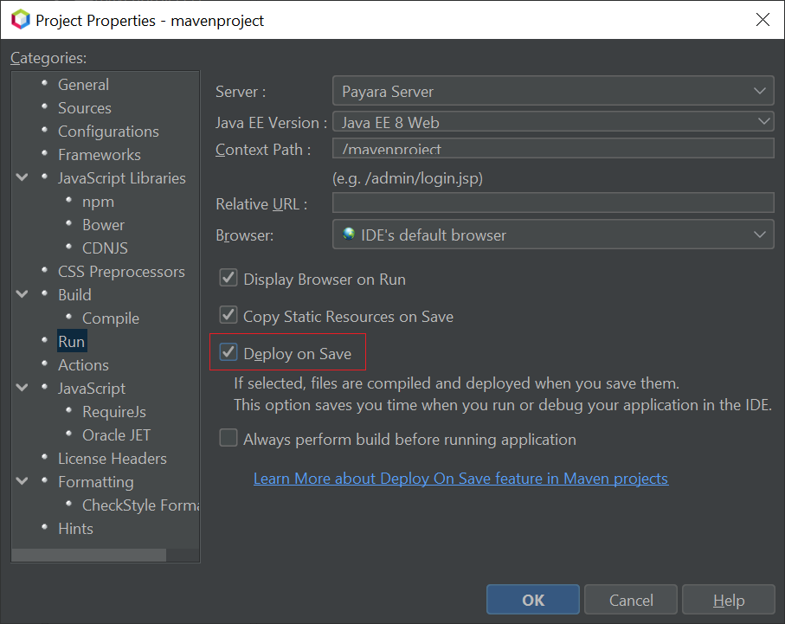Collapse the Formatting category node

click(22, 482)
